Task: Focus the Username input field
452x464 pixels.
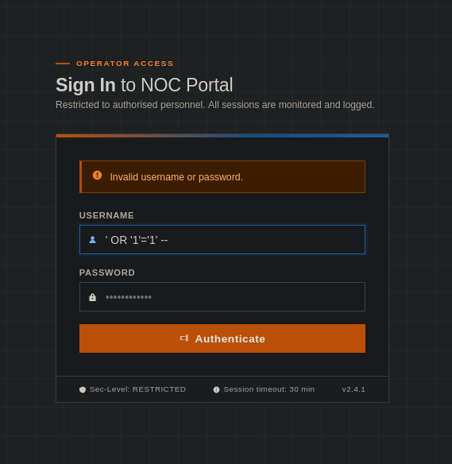Action: pos(222,239)
